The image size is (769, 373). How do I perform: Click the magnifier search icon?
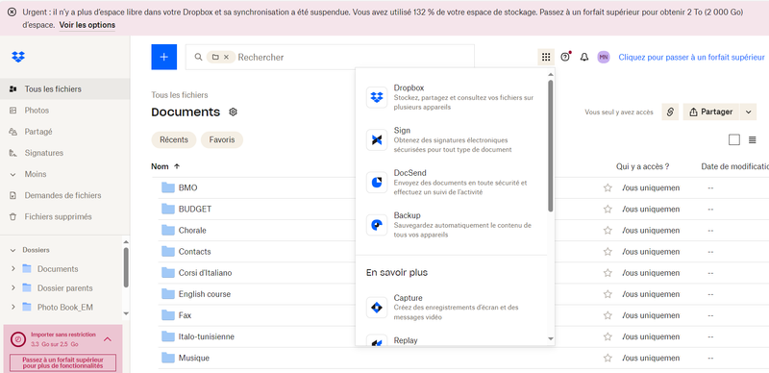(199, 57)
